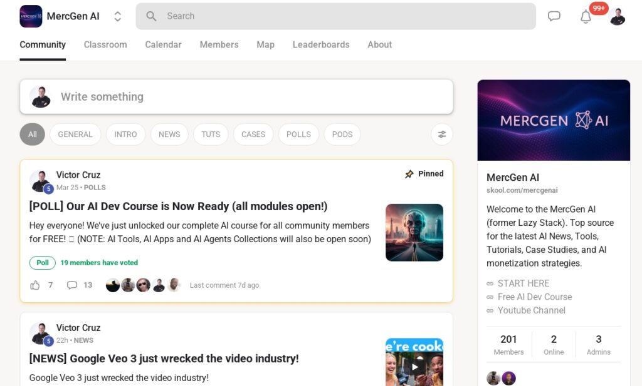The height and width of the screenshot is (386, 642).
Task: View the 201 Members count
Action: click(508, 345)
